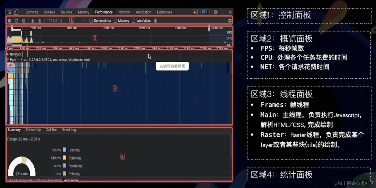Click the 区域2: 概览面板 heading
The width and height of the screenshot is (376, 188).
click(x=282, y=39)
